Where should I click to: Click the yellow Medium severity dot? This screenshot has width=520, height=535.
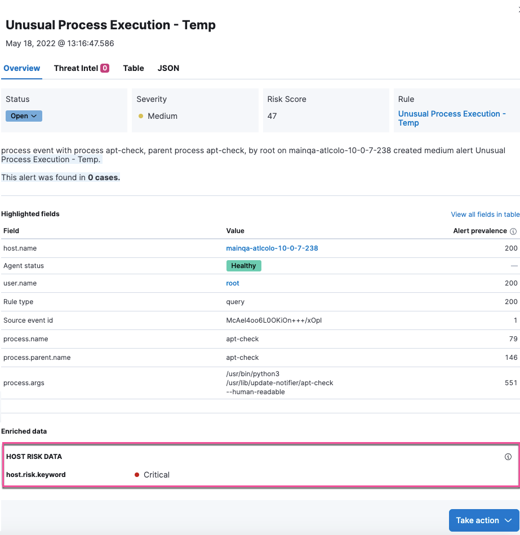(x=141, y=116)
